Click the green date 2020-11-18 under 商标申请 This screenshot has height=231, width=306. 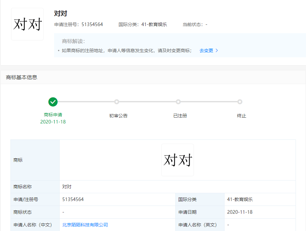pyautogui.click(x=53, y=122)
